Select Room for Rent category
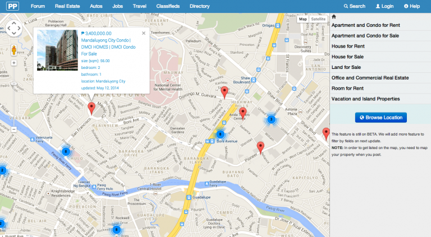This screenshot has width=431, height=237. point(347,89)
